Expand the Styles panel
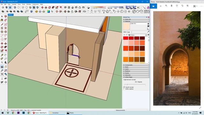204x115 pixels. tap(136, 67)
